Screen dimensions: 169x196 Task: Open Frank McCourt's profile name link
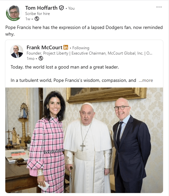[x=44, y=47]
